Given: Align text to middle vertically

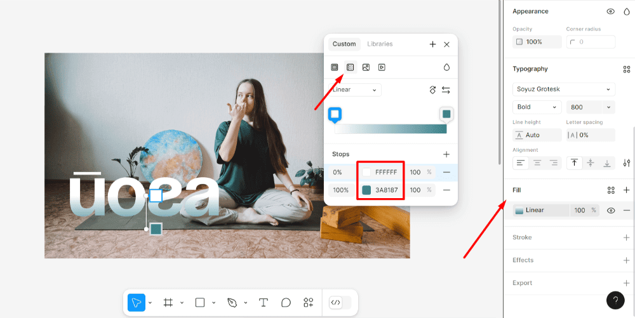Looking at the screenshot, I should tap(591, 162).
